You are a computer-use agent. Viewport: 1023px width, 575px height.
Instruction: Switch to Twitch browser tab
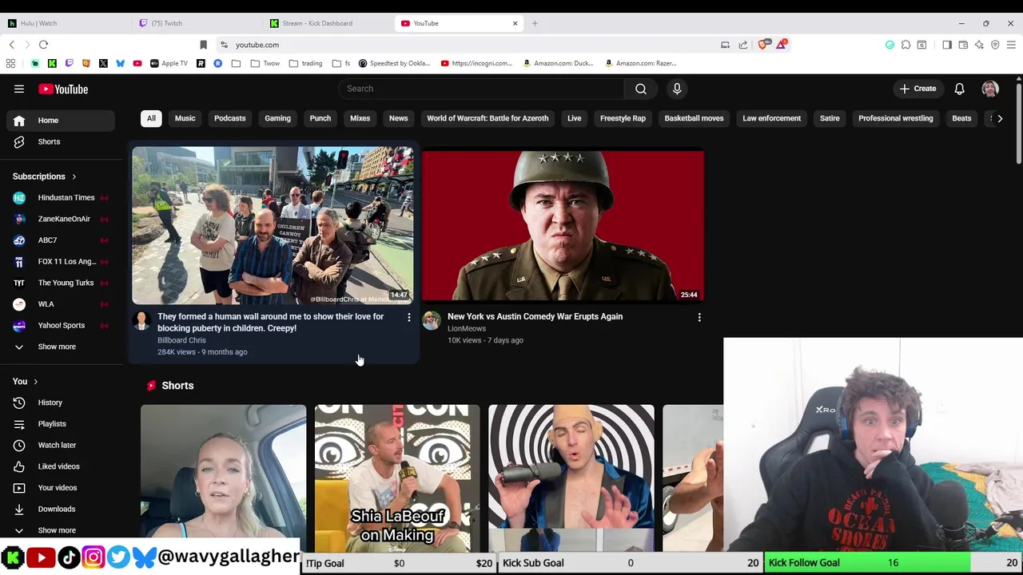(196, 23)
